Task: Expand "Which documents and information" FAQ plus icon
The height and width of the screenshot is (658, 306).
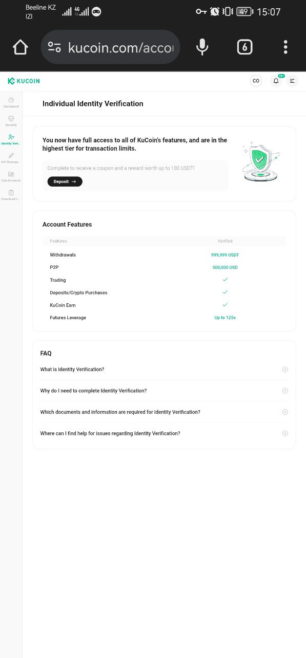Action: pos(285,412)
